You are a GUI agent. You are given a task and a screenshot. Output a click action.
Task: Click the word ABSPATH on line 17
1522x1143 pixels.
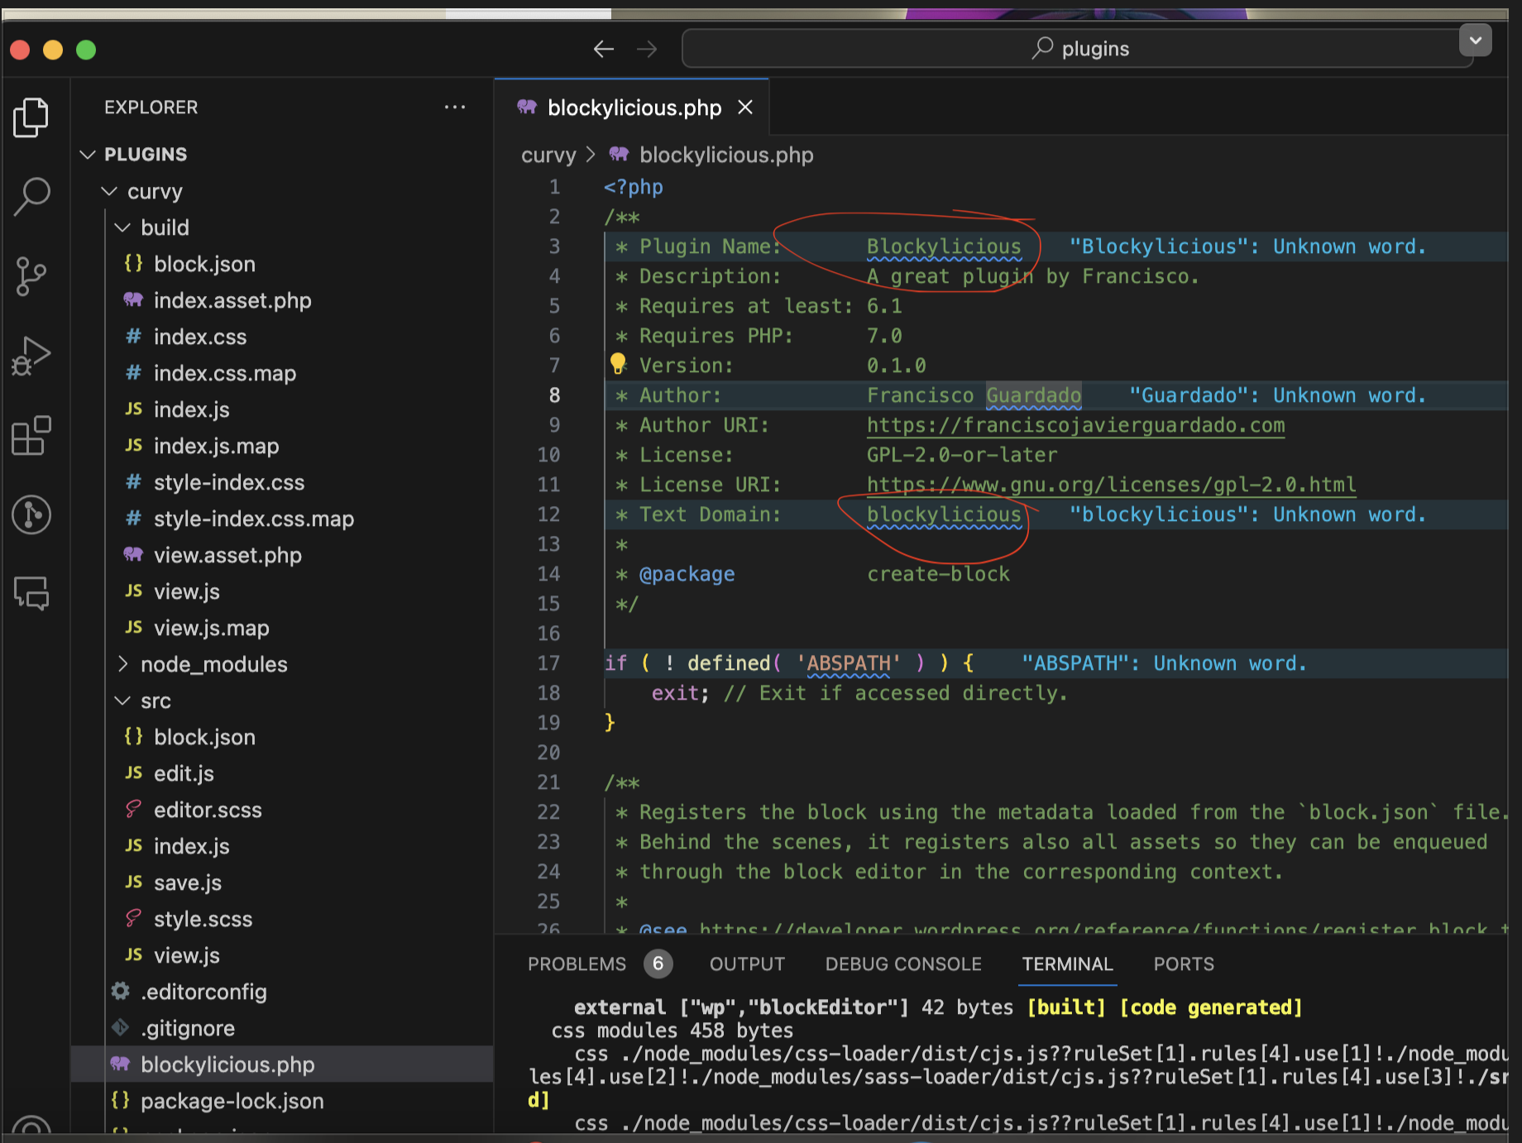[849, 663]
